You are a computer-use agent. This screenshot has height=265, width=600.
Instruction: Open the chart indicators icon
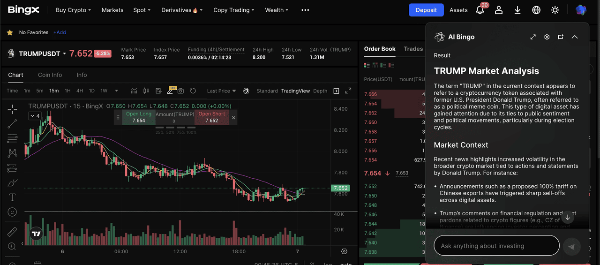pyautogui.click(x=134, y=91)
